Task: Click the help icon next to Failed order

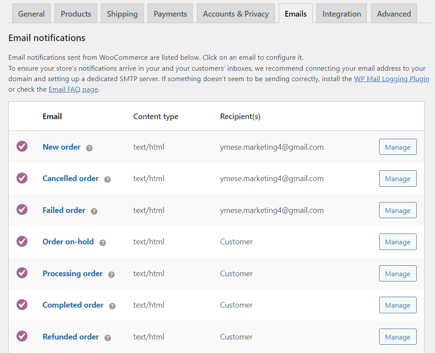Action: click(x=94, y=211)
